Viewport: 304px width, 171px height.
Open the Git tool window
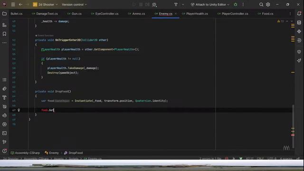(4, 142)
